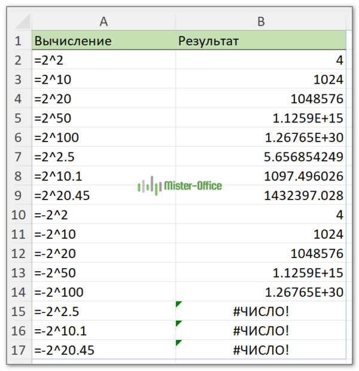Viewport: 359px width, 371px height.
Task: Click green error indicator in cell B15
Action: (x=178, y=305)
